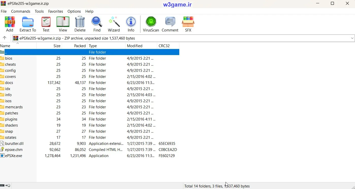Open the Favorites menu

[x=56, y=11]
